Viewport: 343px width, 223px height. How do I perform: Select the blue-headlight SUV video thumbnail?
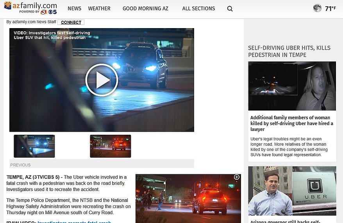pos(34,146)
